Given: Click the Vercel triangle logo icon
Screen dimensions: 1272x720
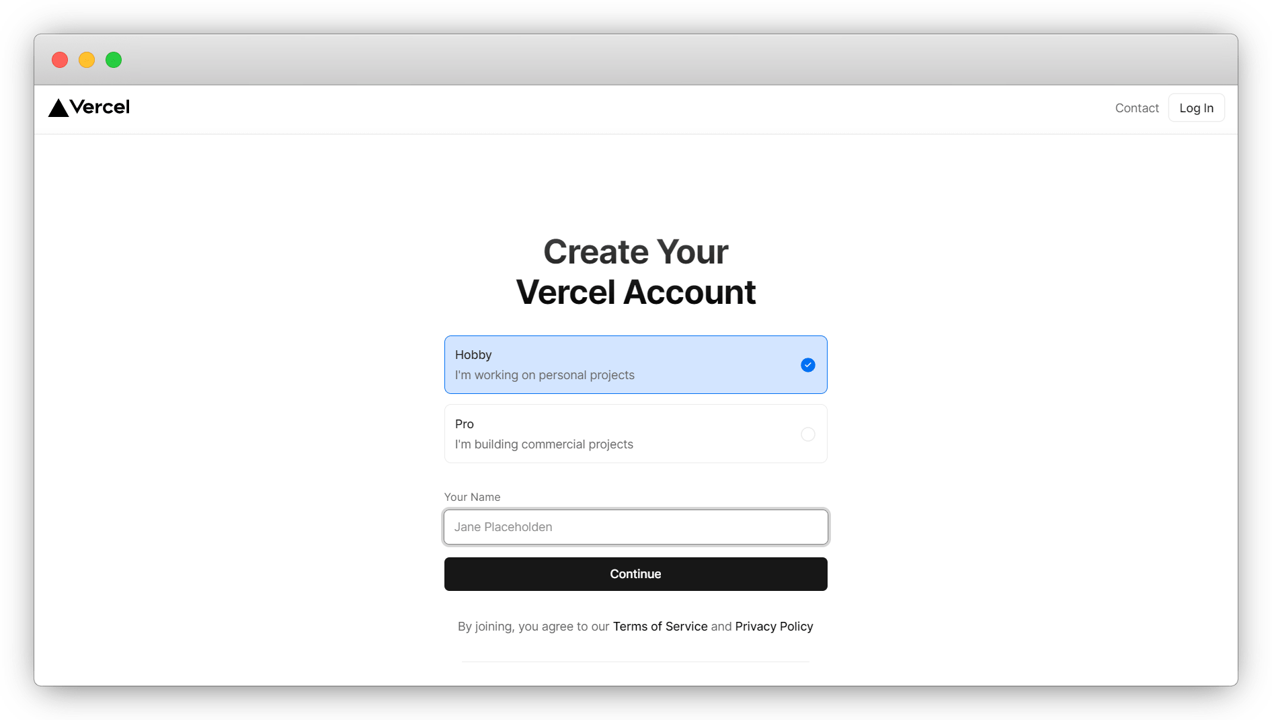Looking at the screenshot, I should [x=58, y=108].
